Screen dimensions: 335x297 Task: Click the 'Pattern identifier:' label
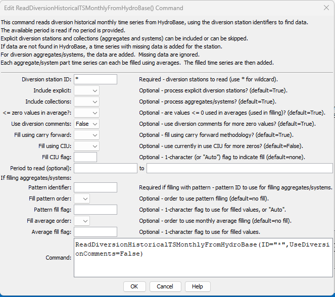coord(50,187)
